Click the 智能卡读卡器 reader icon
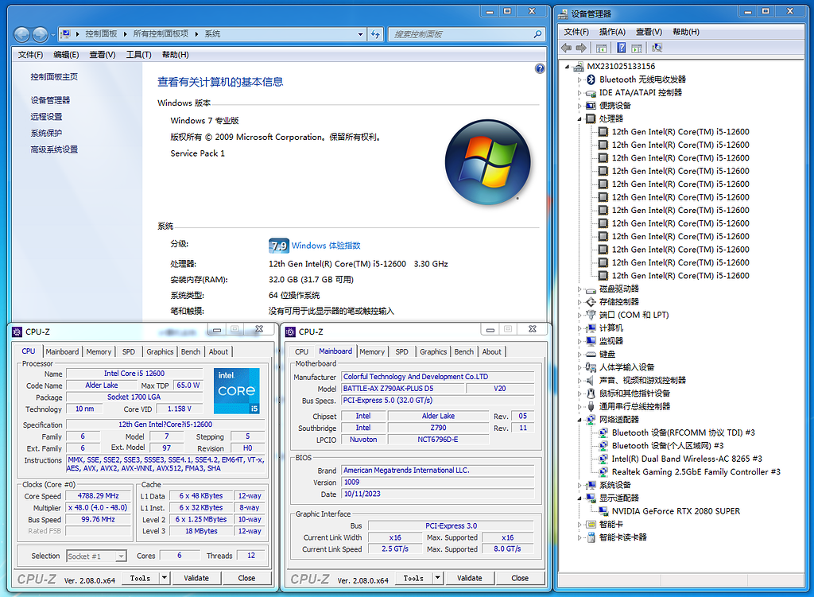 pos(591,537)
